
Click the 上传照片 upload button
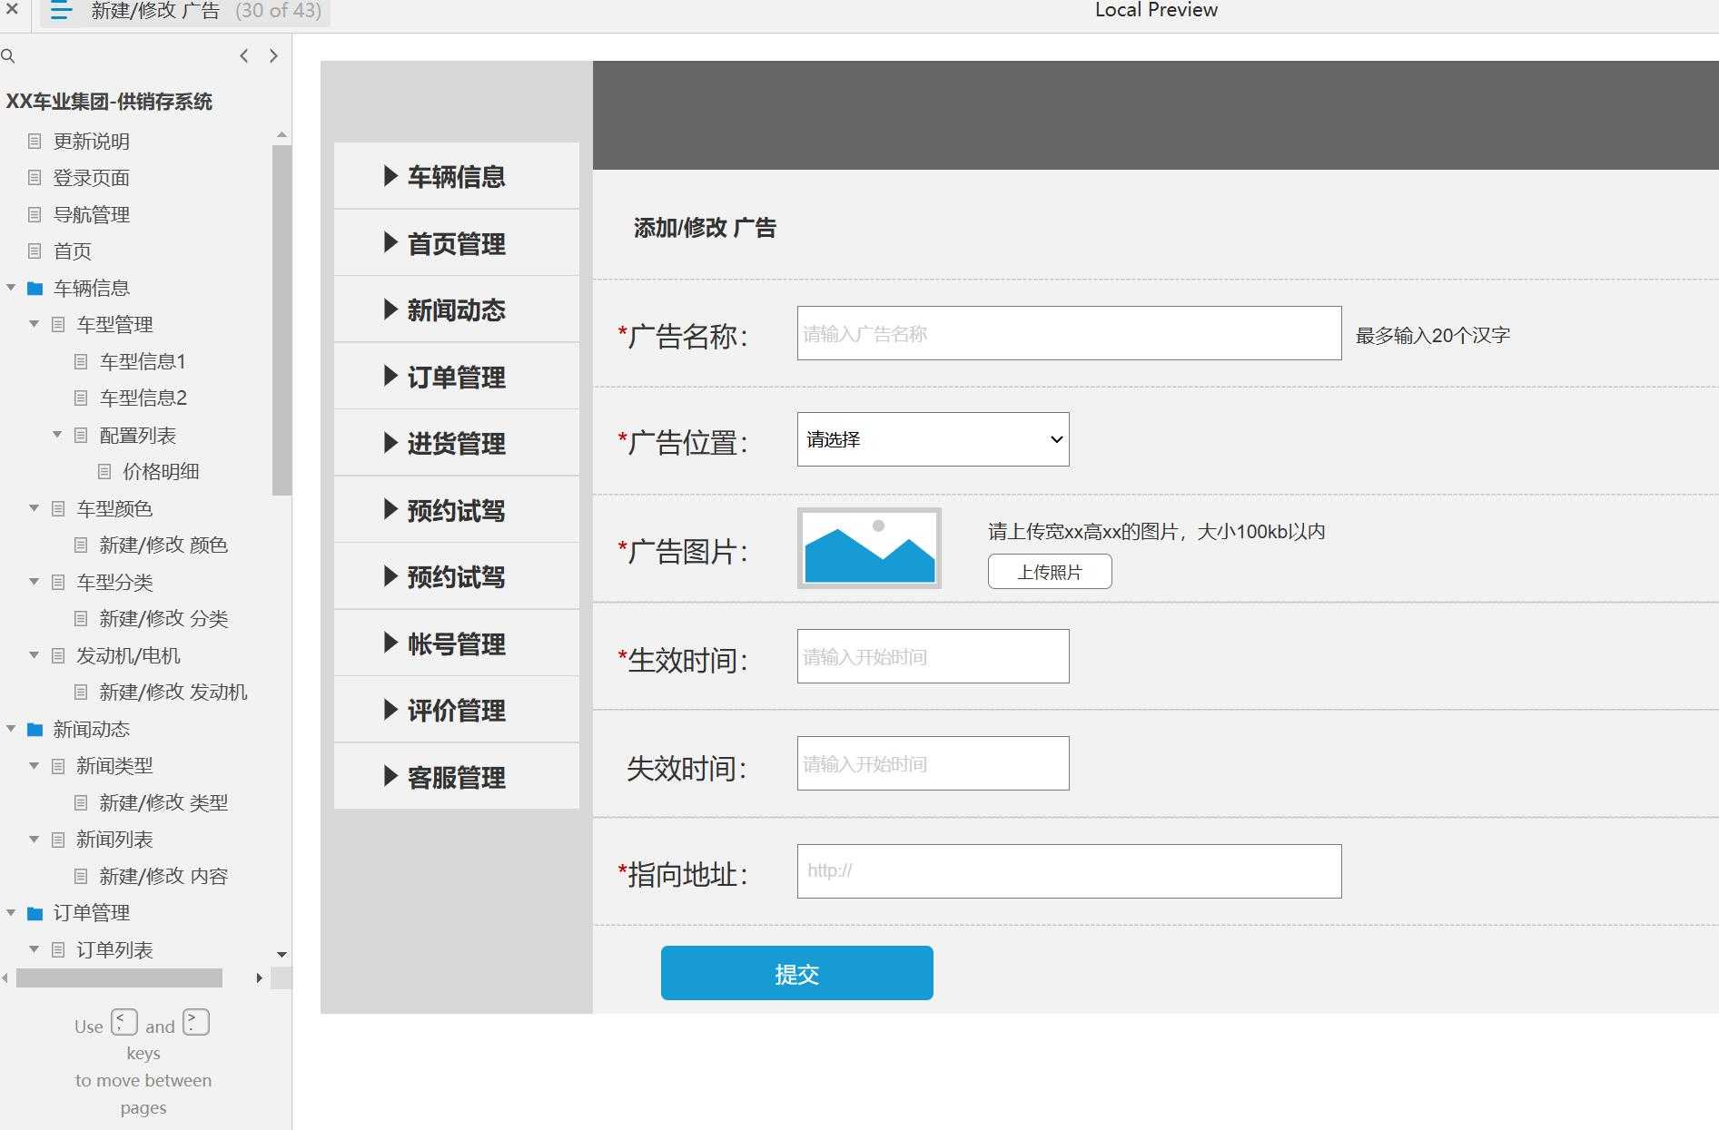tap(1049, 571)
